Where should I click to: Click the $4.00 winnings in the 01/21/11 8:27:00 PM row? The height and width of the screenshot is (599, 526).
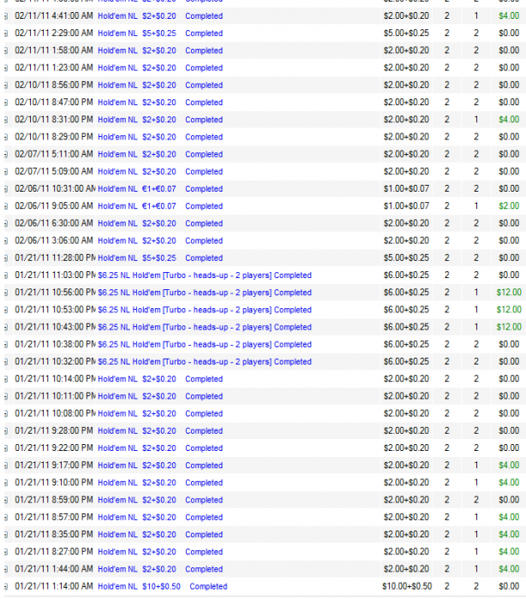(509, 552)
